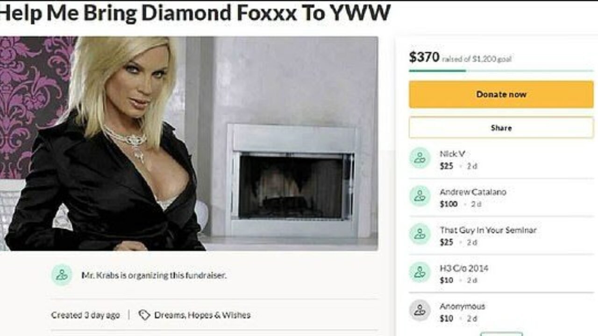Click the $370 raised amount
The width and height of the screenshot is (598, 336).
424,57
